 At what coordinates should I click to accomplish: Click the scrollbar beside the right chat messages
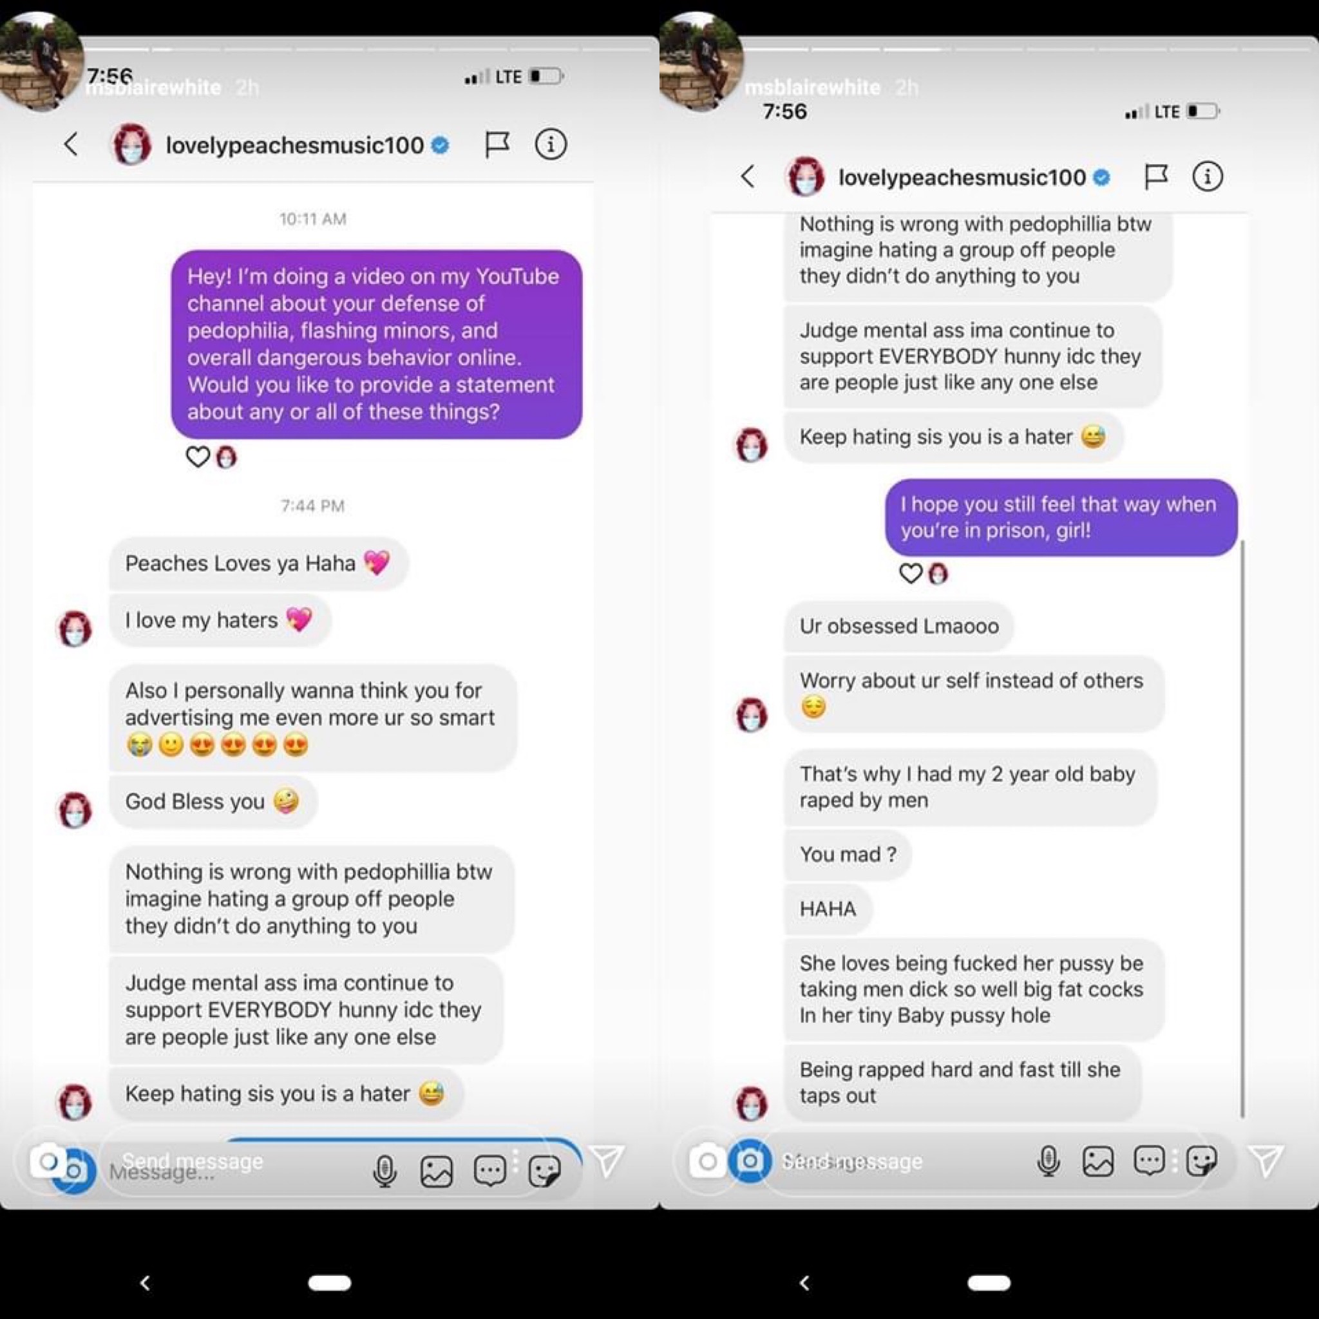coord(1242,828)
